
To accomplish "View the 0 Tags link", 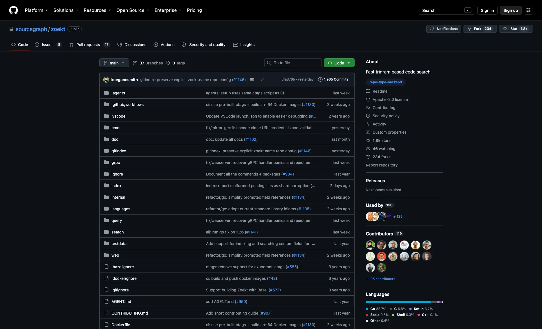I will 175,63.
